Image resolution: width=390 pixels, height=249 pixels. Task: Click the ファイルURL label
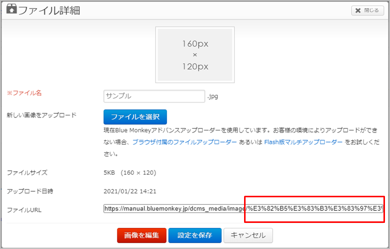point(24,210)
